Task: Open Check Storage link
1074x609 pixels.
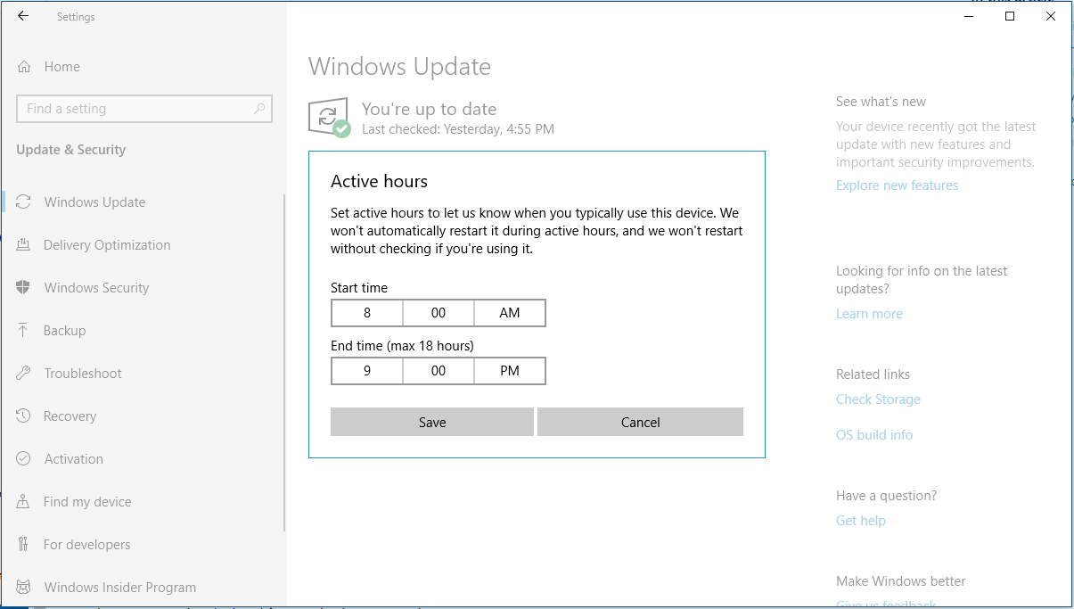Action: 878,399
